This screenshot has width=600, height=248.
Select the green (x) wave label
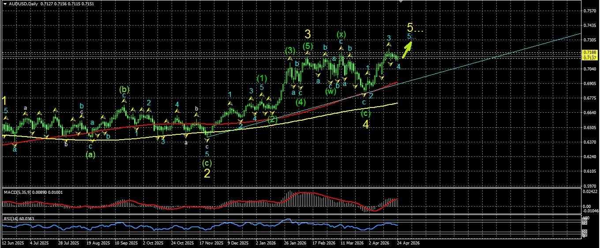tap(341, 34)
